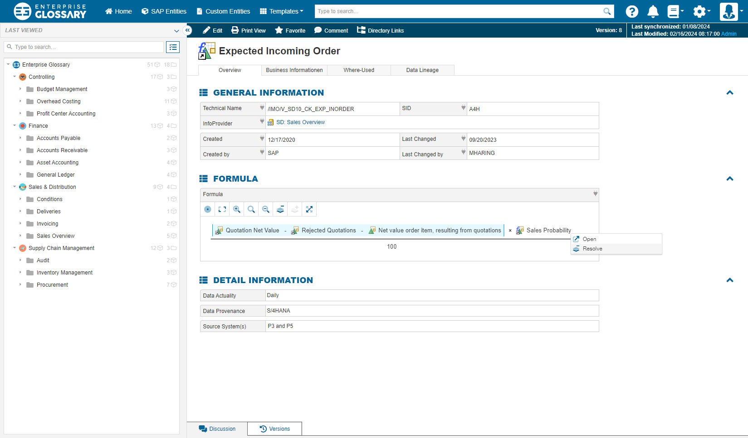
Task: Click the collapse layers icon in formula toolbar
Action: (x=280, y=209)
